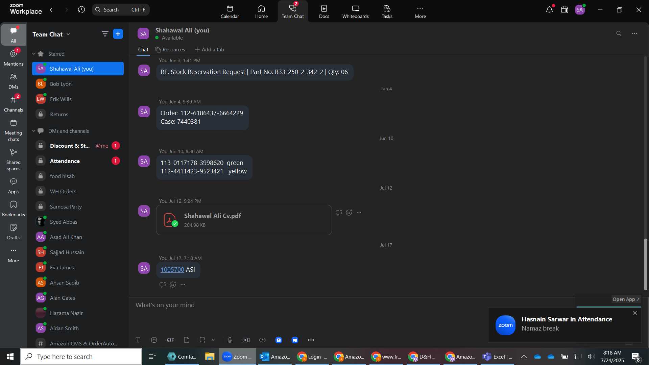Open the chat list filter icon
The width and height of the screenshot is (649, 365).
tap(105, 34)
